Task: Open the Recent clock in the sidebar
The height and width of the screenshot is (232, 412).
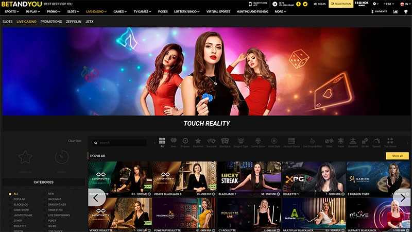Action: pos(62,157)
